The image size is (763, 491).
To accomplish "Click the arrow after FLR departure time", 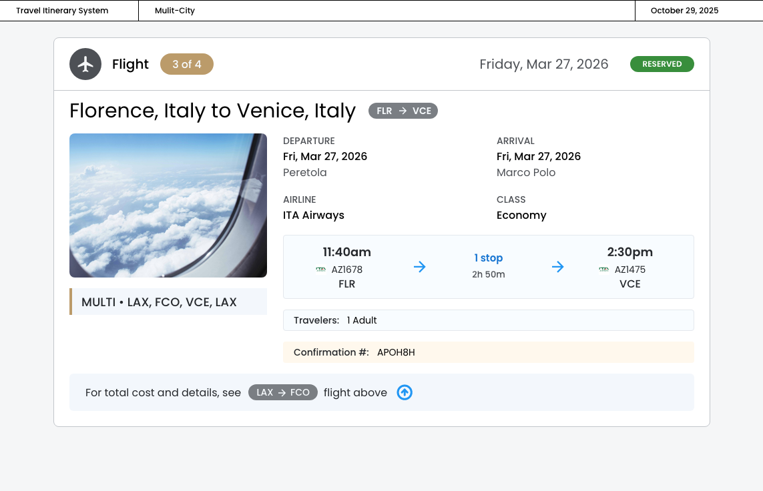I will (x=419, y=267).
